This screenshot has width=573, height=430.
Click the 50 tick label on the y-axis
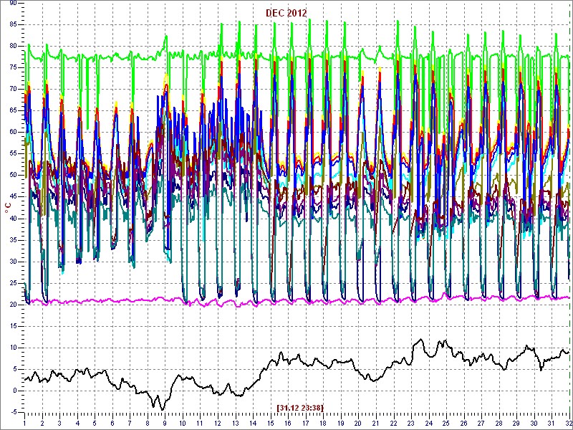(x=13, y=175)
